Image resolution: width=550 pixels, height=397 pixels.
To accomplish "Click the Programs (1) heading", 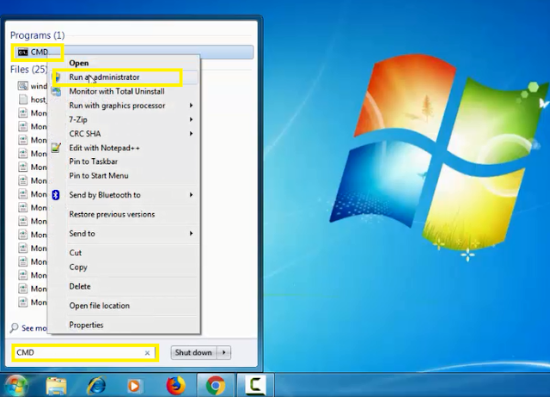I will 38,35.
